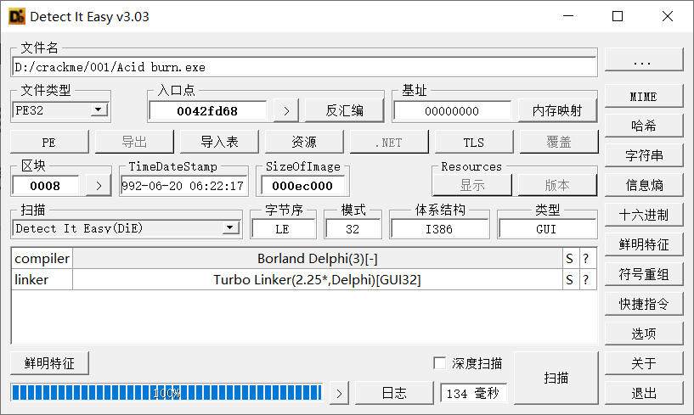Click the S button in linker row

point(571,279)
